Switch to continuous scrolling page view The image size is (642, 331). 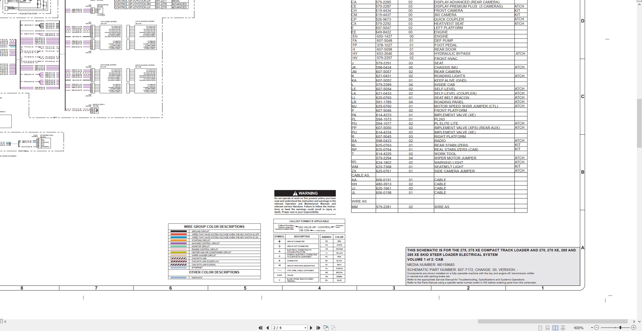(x=548, y=328)
